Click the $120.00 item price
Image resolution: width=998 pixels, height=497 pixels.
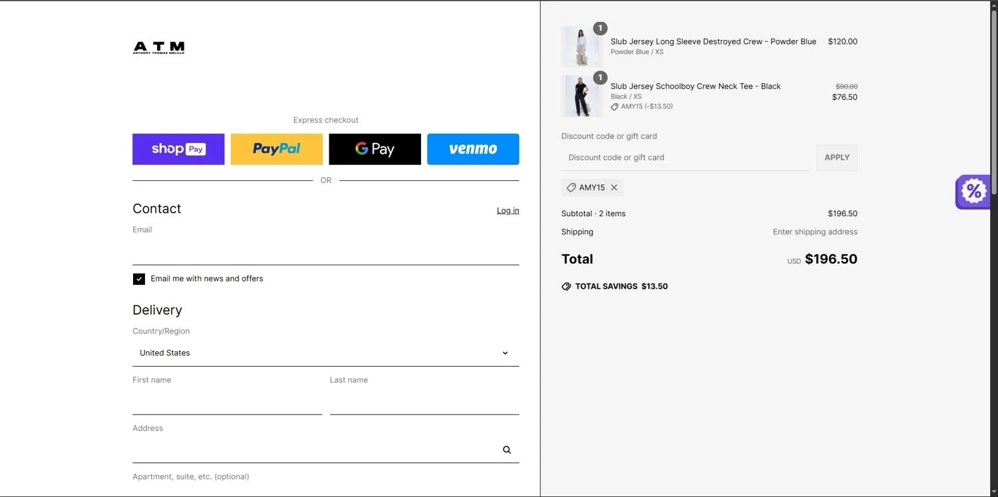842,41
